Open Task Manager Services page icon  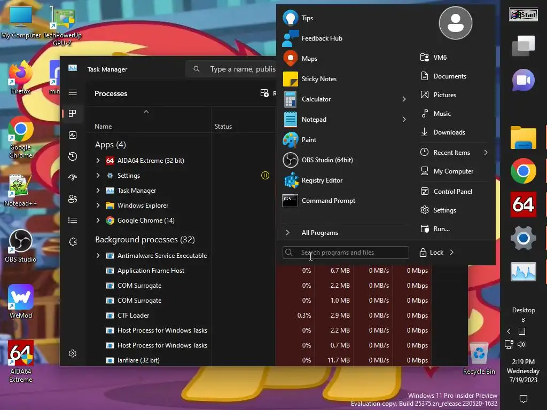point(73,242)
